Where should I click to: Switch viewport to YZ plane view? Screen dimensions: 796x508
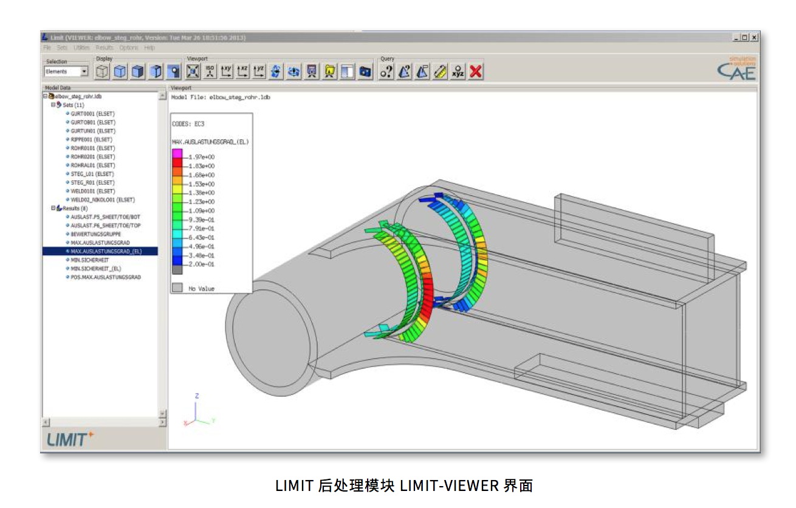pos(259,72)
